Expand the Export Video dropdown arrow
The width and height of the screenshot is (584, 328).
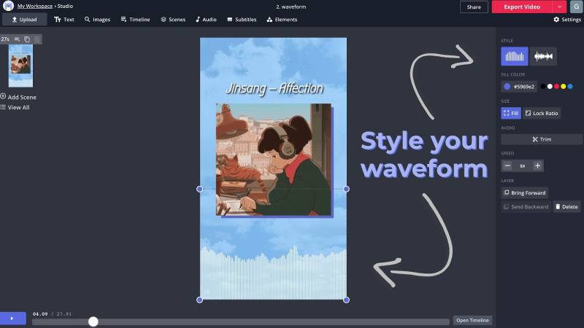[x=559, y=7]
